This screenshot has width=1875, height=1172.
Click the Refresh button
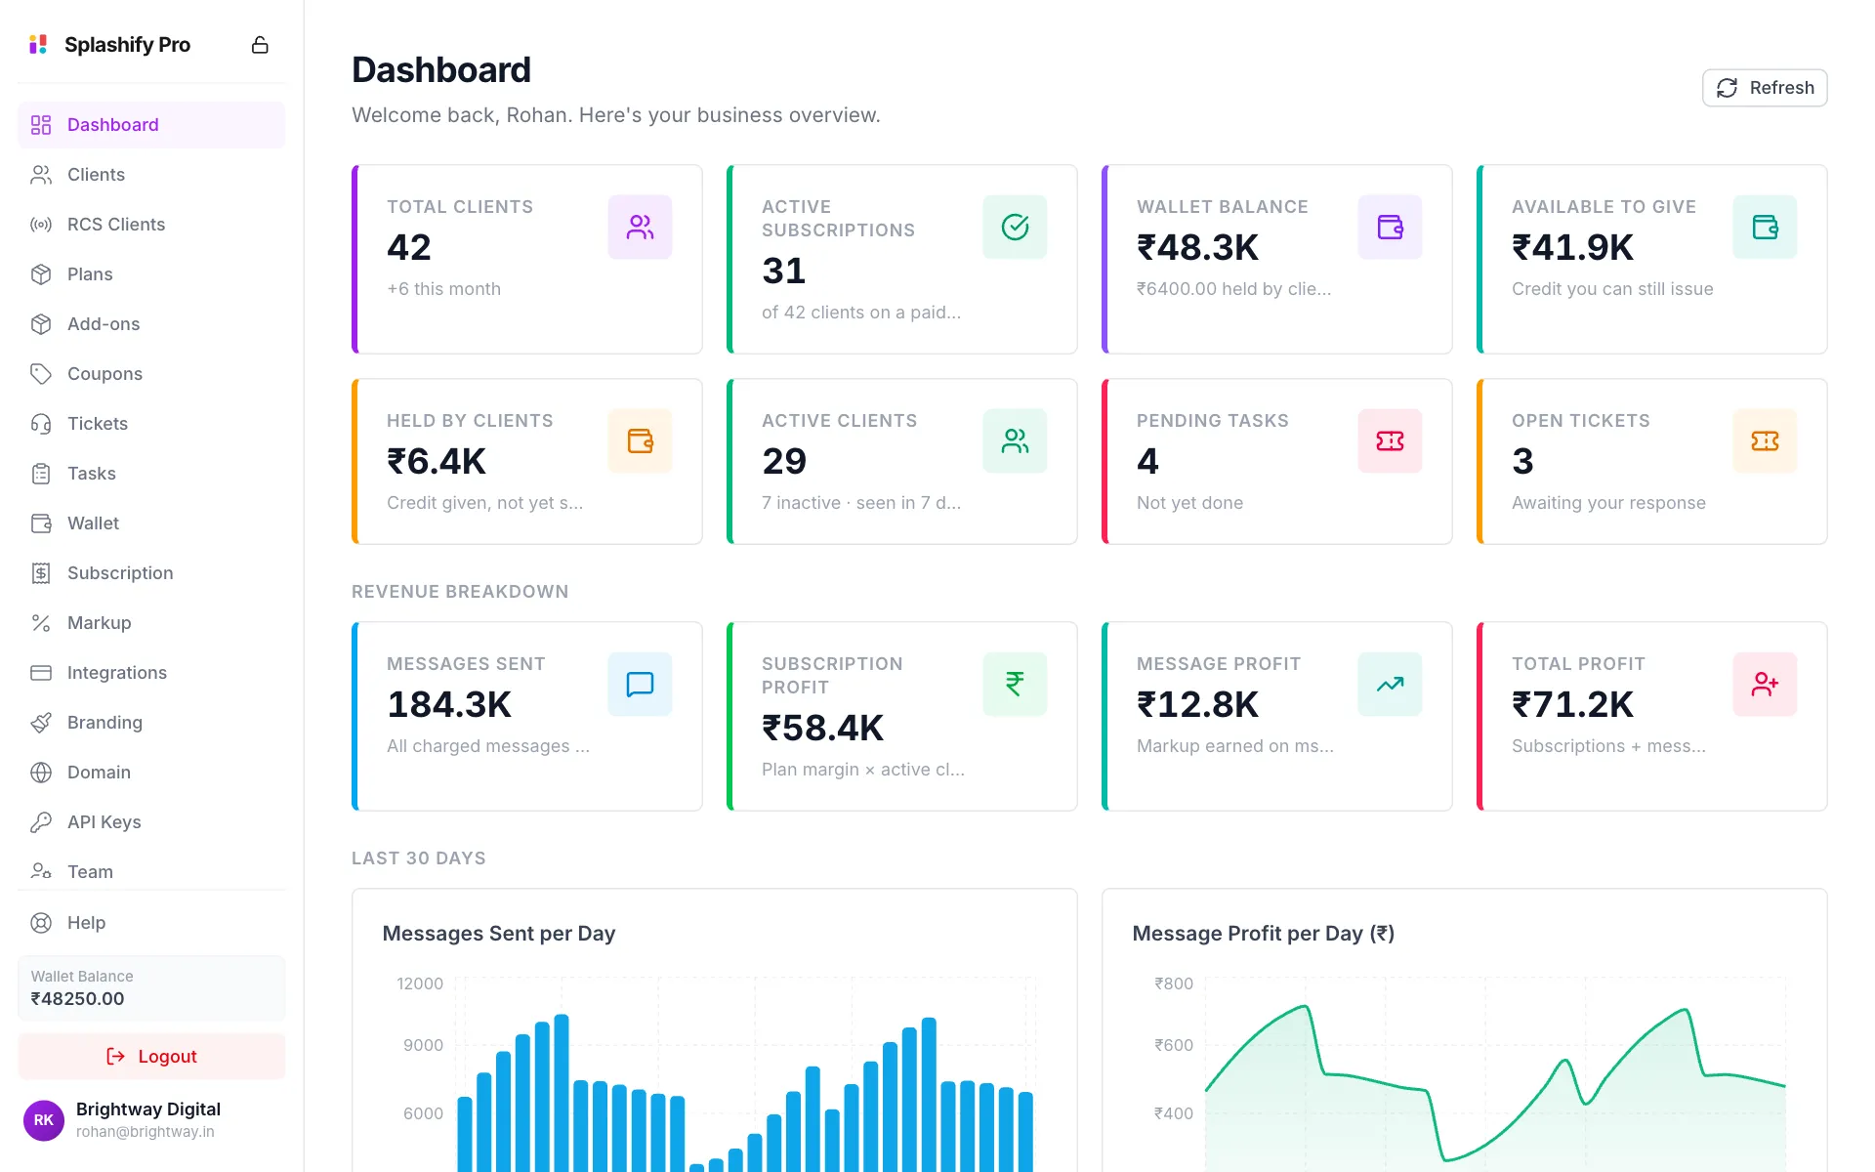click(1765, 88)
